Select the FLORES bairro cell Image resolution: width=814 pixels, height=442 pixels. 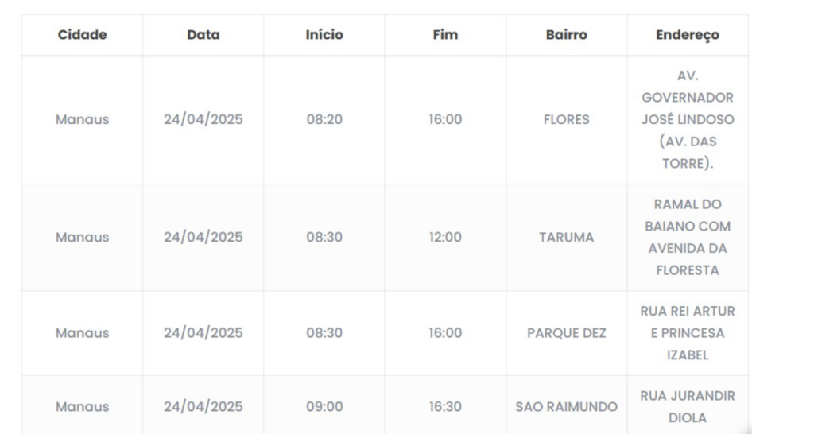[x=567, y=120]
